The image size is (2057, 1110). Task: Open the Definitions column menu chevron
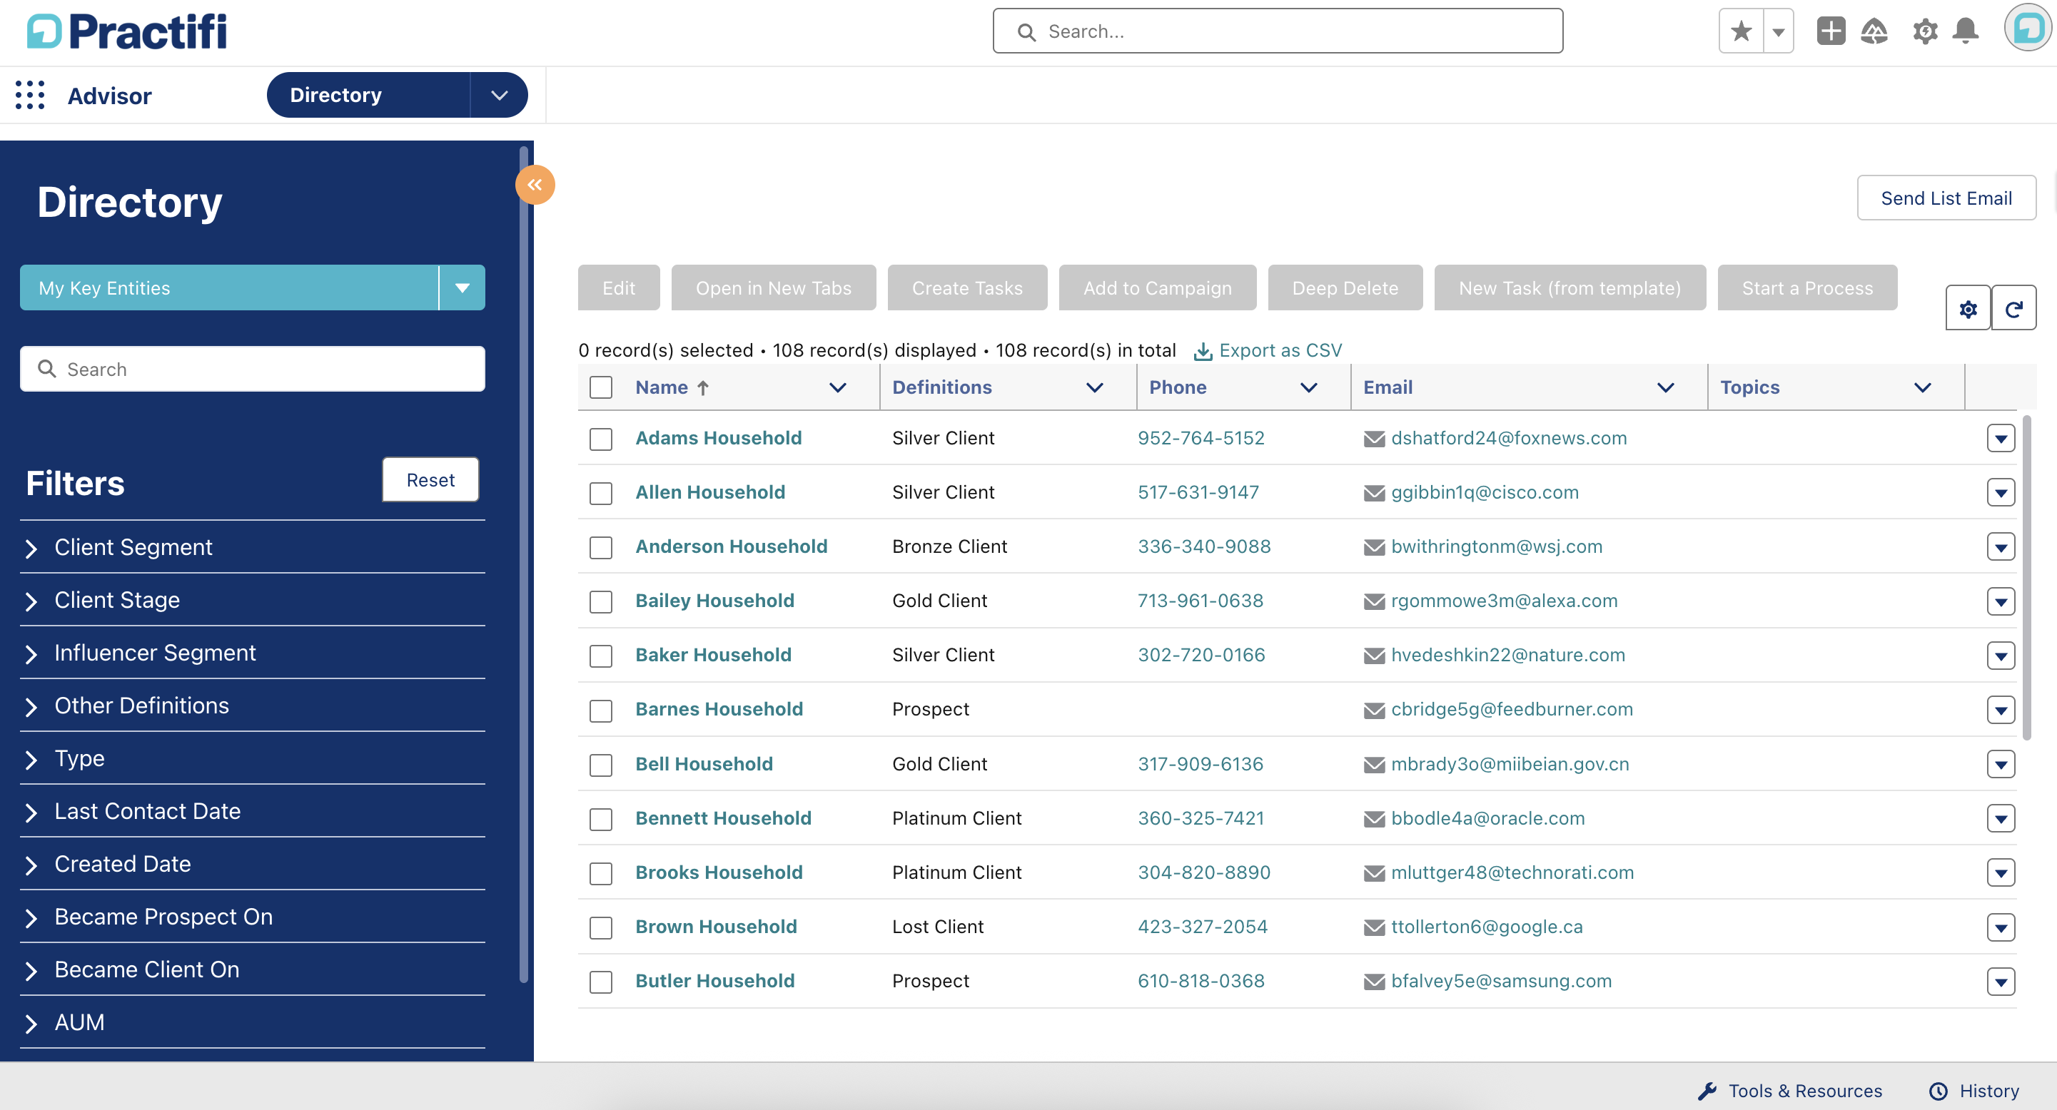click(x=1095, y=388)
